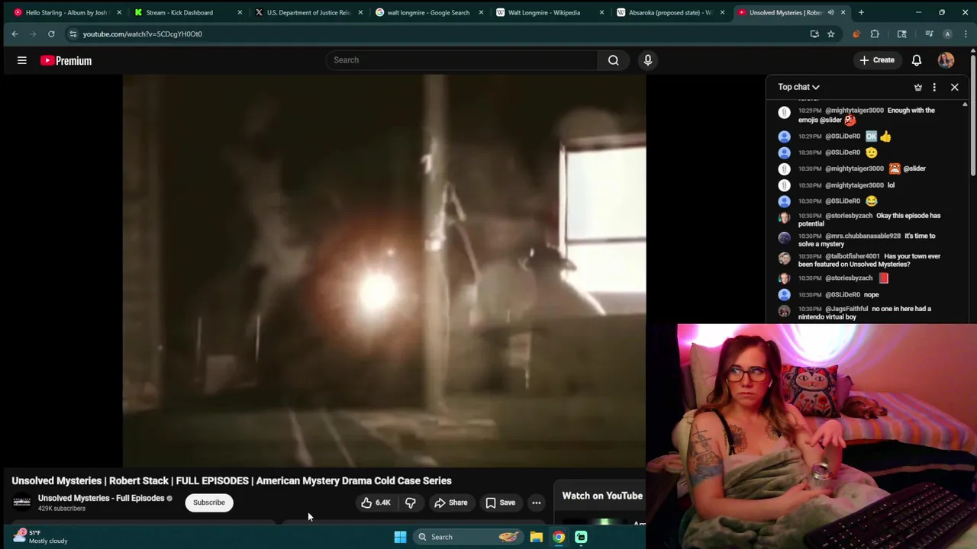Viewport: 977px width, 549px height.
Task: Click the video player to pause
Action: pyautogui.click(x=384, y=271)
